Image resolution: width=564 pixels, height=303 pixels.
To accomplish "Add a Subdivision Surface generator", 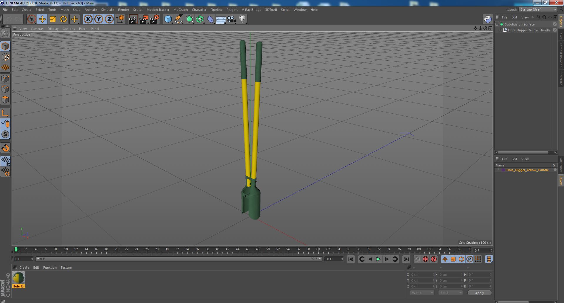I will [x=189, y=19].
